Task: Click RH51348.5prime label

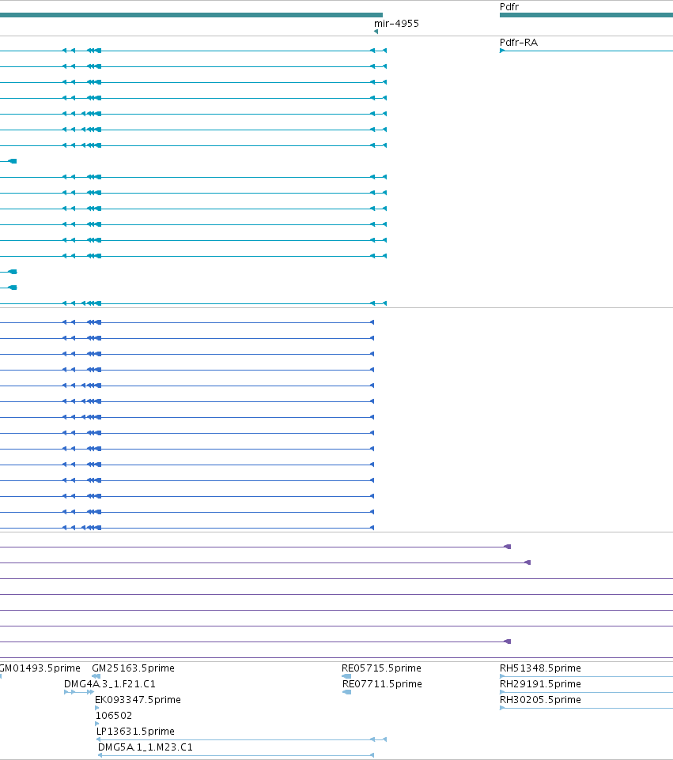Action: pyautogui.click(x=540, y=668)
